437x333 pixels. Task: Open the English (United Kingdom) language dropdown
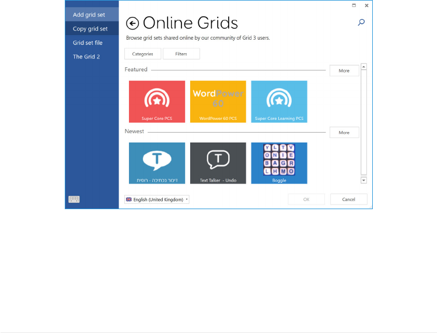(x=157, y=200)
